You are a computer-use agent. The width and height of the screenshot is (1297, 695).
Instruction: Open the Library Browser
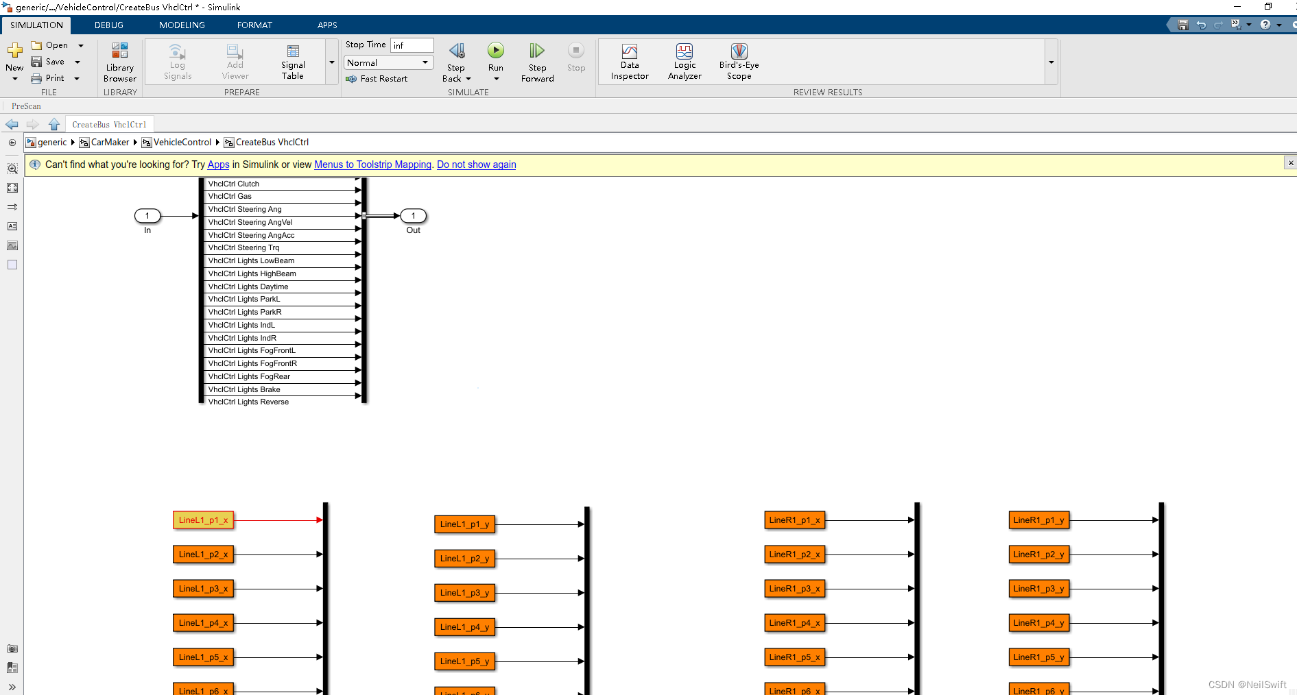pyautogui.click(x=120, y=62)
